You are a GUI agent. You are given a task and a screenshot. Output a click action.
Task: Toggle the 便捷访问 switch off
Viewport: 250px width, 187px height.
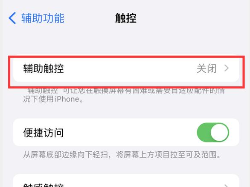coord(213,132)
